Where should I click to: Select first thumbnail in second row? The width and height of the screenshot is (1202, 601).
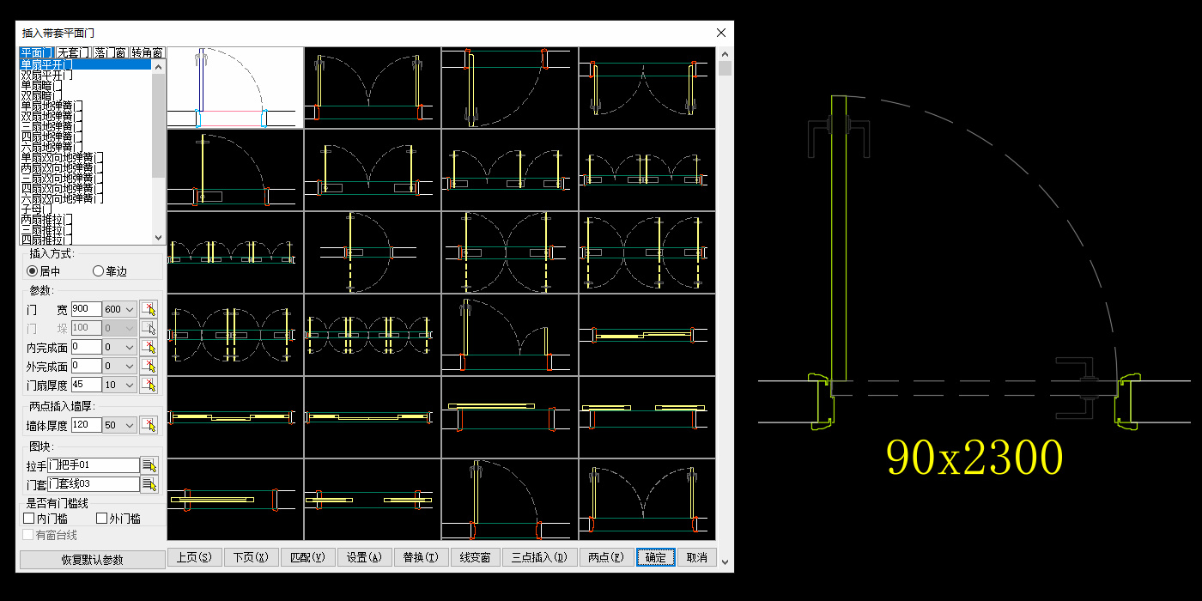click(x=235, y=170)
